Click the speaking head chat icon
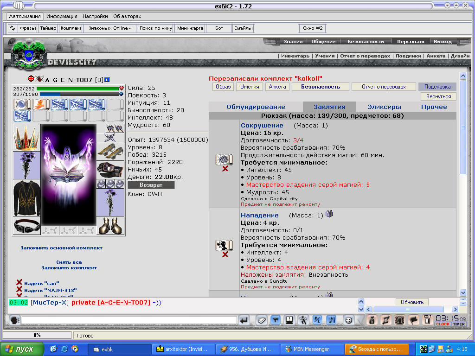This screenshot has width=475, height=356. pos(14,320)
